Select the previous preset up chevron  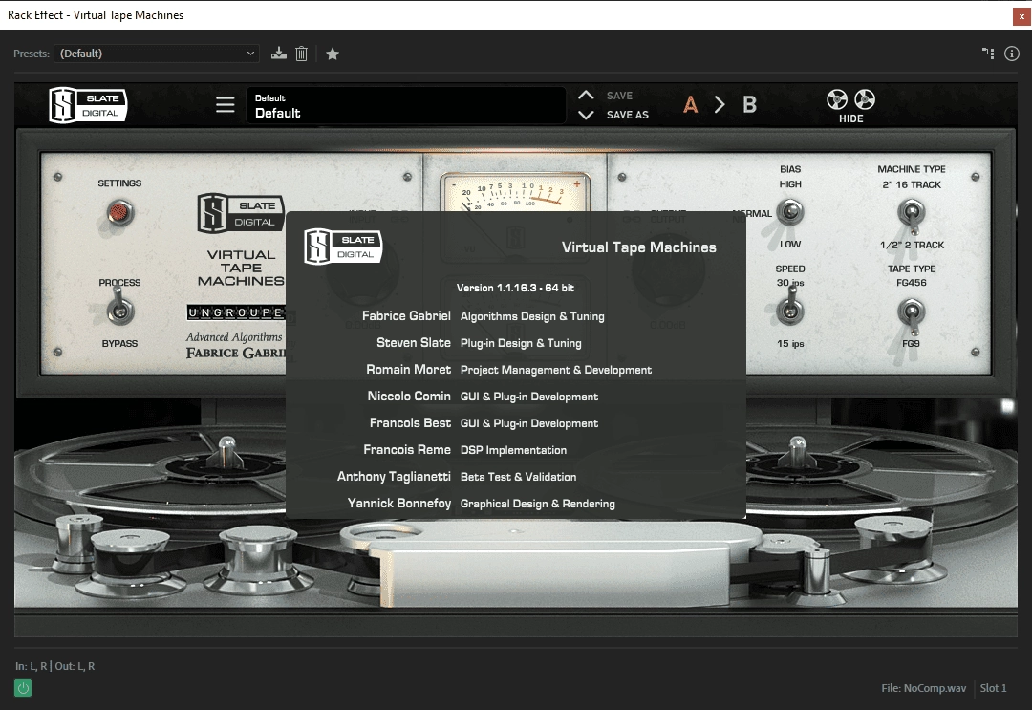pos(586,96)
